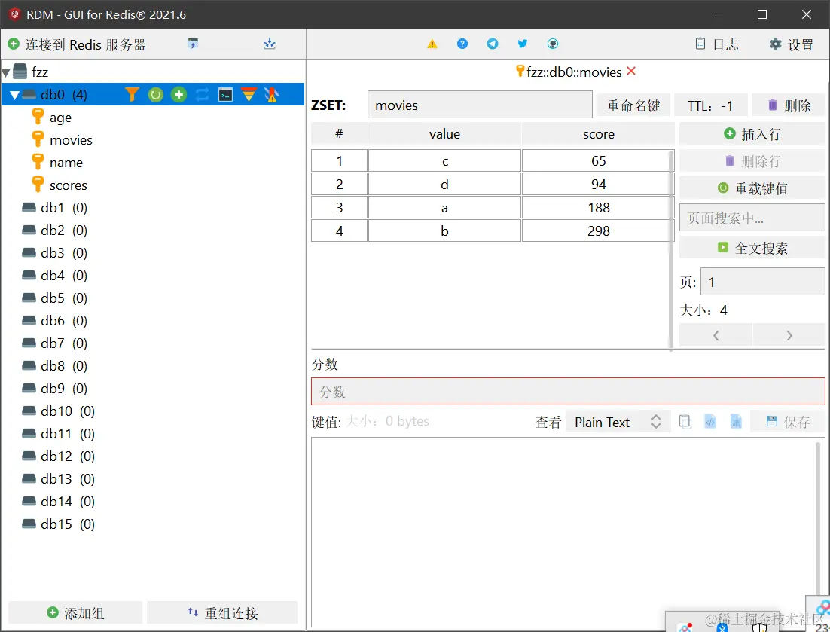Select the name key in db0
This screenshot has height=632, width=830.
coord(66,163)
